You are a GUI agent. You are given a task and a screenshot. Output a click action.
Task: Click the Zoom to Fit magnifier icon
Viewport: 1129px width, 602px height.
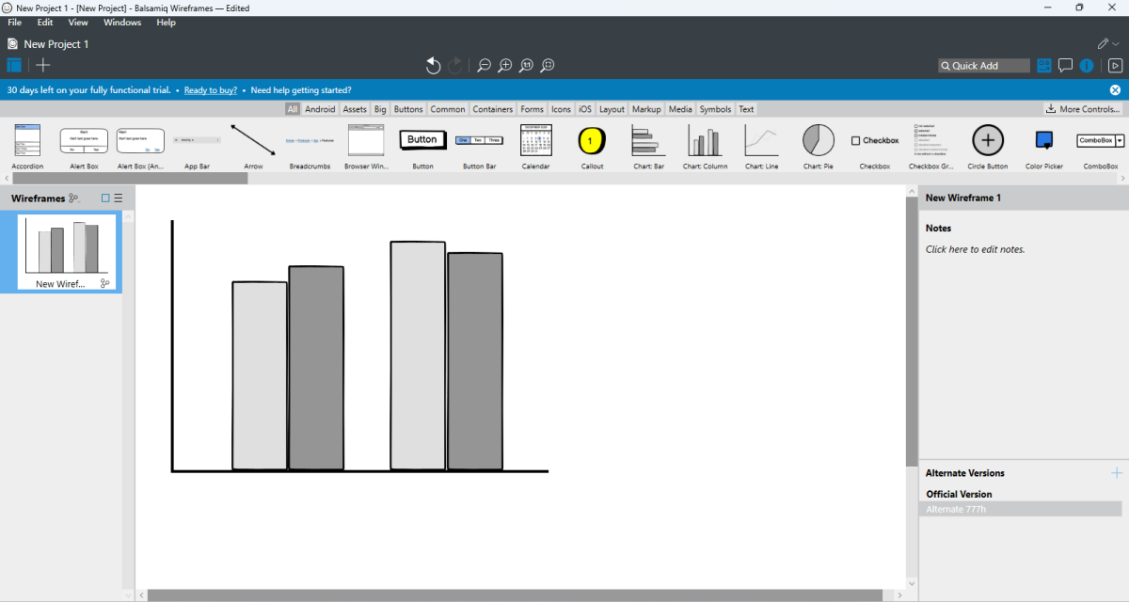[x=548, y=65]
